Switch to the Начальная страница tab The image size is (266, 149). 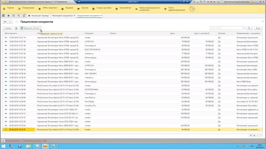click(39, 16)
